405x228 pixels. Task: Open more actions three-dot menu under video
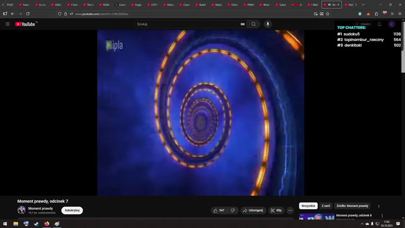click(290, 210)
